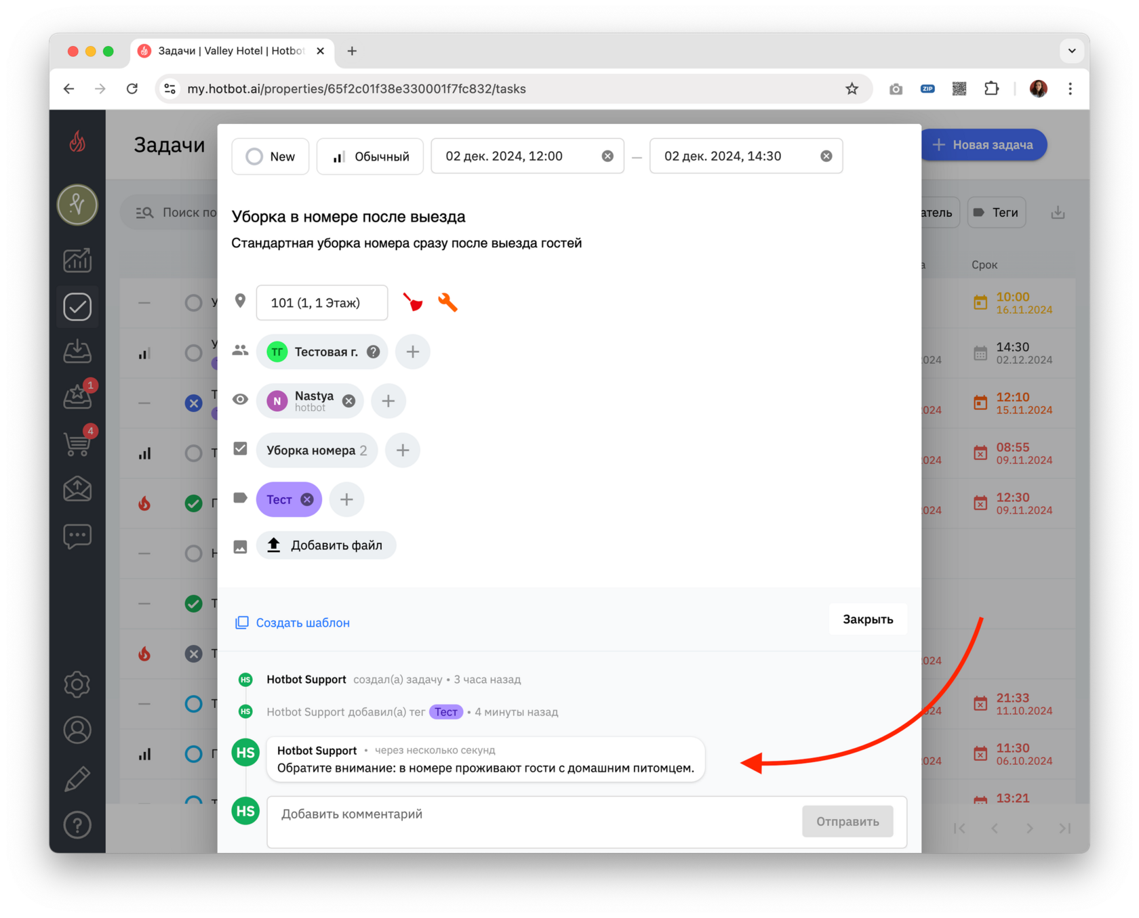This screenshot has height=918, width=1139.
Task: Click the Тестовая г. assignee chip
Action: (322, 352)
